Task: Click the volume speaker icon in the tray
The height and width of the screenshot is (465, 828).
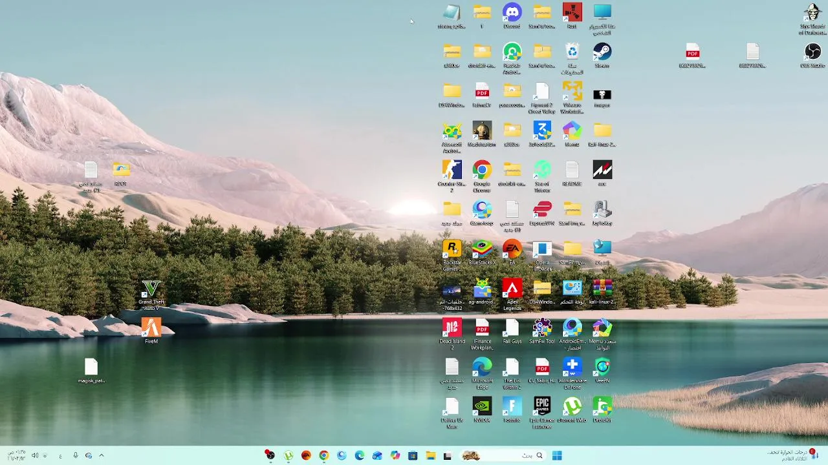Action: click(x=35, y=455)
